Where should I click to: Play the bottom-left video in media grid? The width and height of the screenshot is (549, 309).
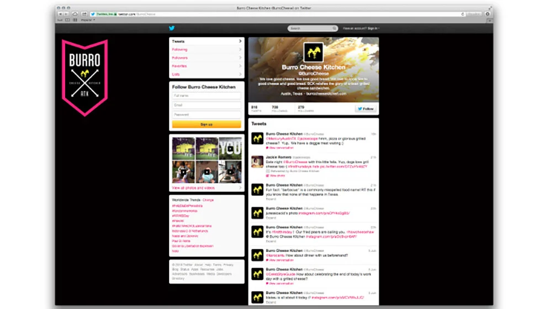point(183,172)
